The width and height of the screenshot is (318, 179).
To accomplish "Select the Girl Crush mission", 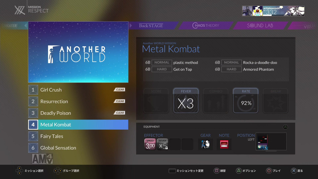I will [78, 90].
